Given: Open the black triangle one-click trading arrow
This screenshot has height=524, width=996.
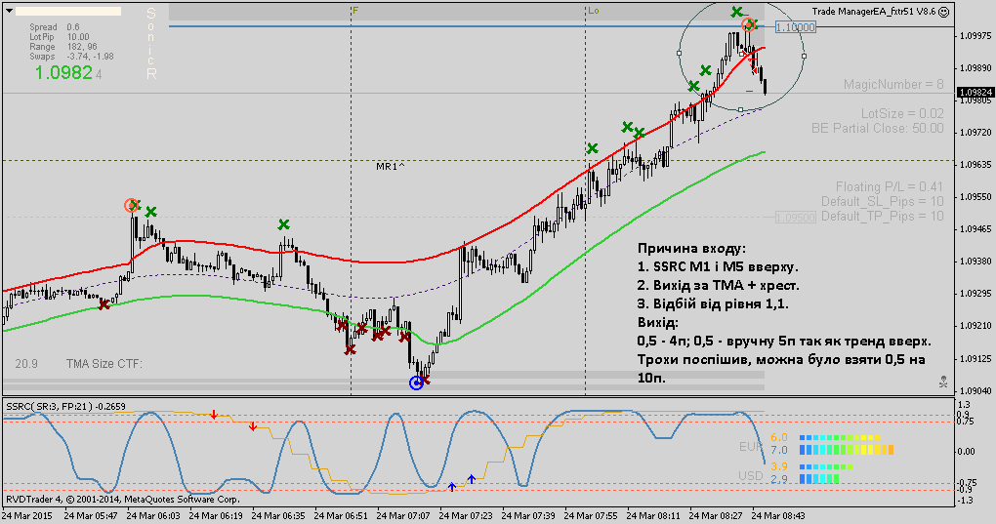Looking at the screenshot, I should click(x=9, y=12).
